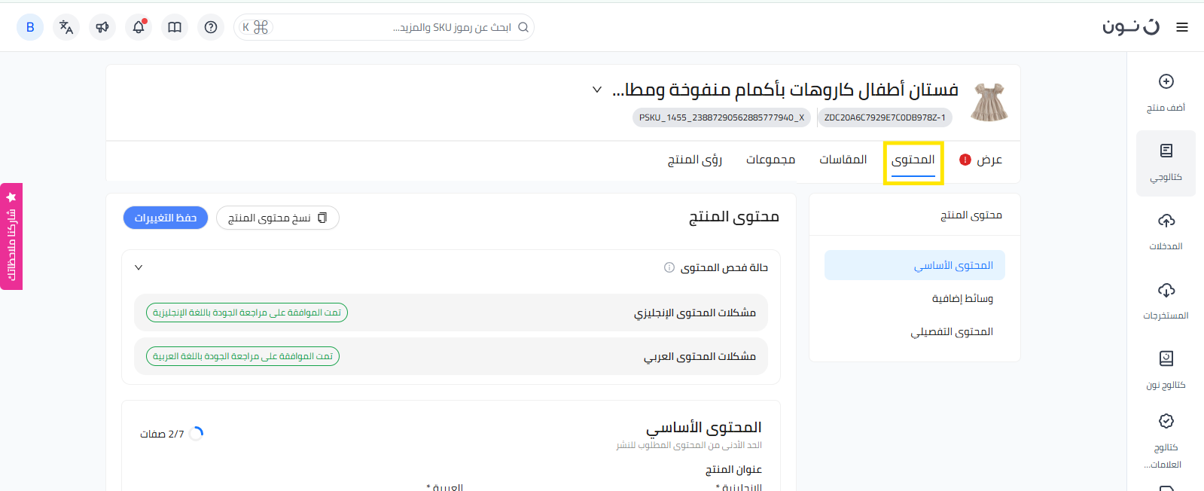
Task: Open the uploads cloud icon in sidebar
Action: tap(1166, 221)
